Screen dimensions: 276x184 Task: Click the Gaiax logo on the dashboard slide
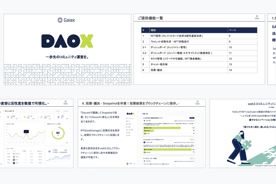click(66, 102)
